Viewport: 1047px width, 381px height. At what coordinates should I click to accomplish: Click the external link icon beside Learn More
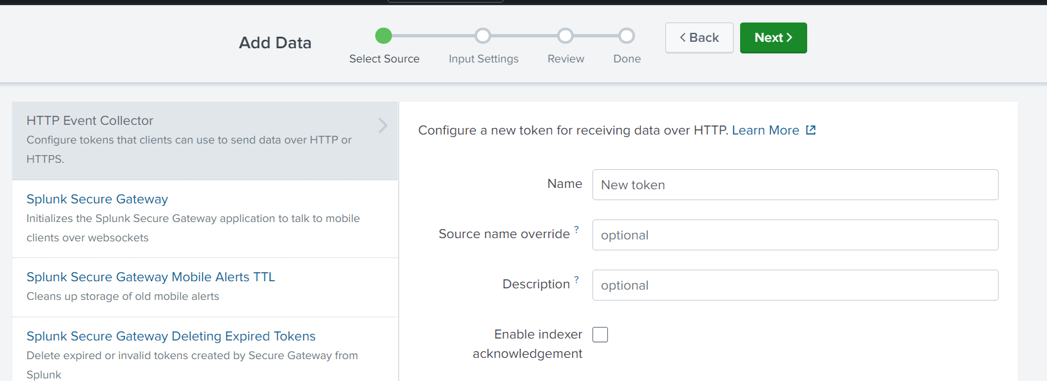coord(811,130)
